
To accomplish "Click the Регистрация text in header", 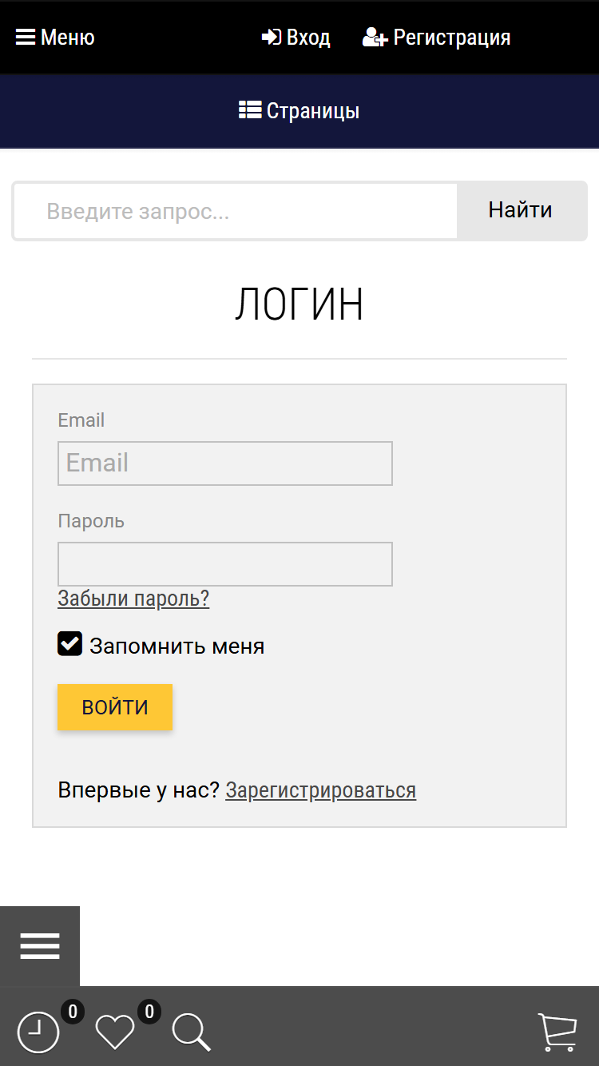I will [x=452, y=38].
